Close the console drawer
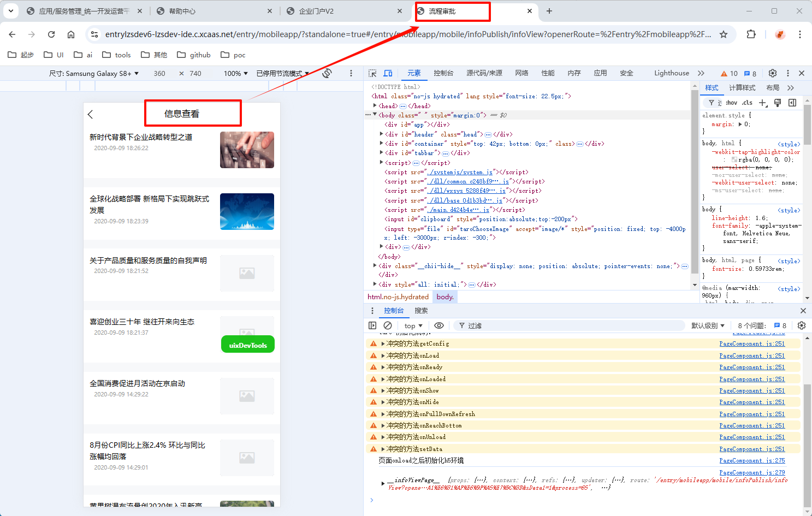 [x=803, y=311]
